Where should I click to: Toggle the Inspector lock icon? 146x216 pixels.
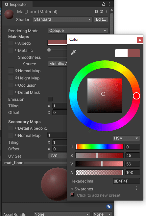(x=104, y=4)
